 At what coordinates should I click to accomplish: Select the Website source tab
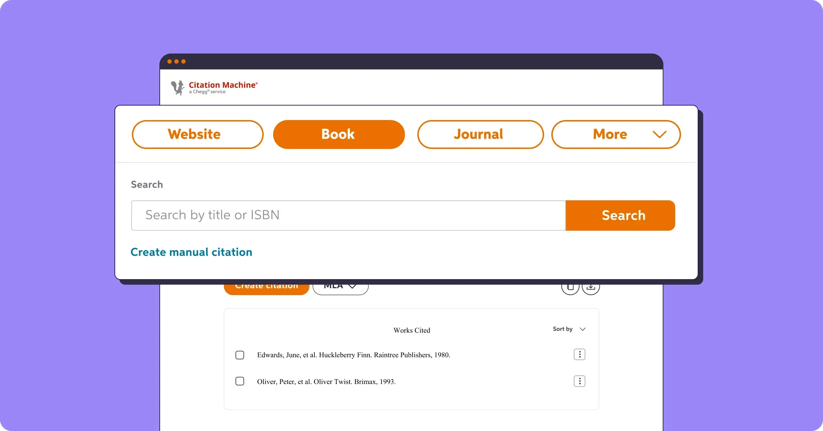tap(197, 135)
